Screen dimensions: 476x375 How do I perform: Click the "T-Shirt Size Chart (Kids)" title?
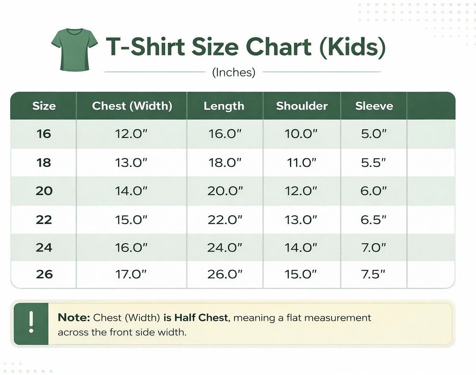click(246, 47)
